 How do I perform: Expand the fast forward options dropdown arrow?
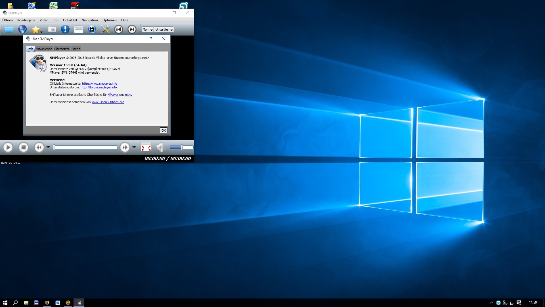tap(134, 147)
